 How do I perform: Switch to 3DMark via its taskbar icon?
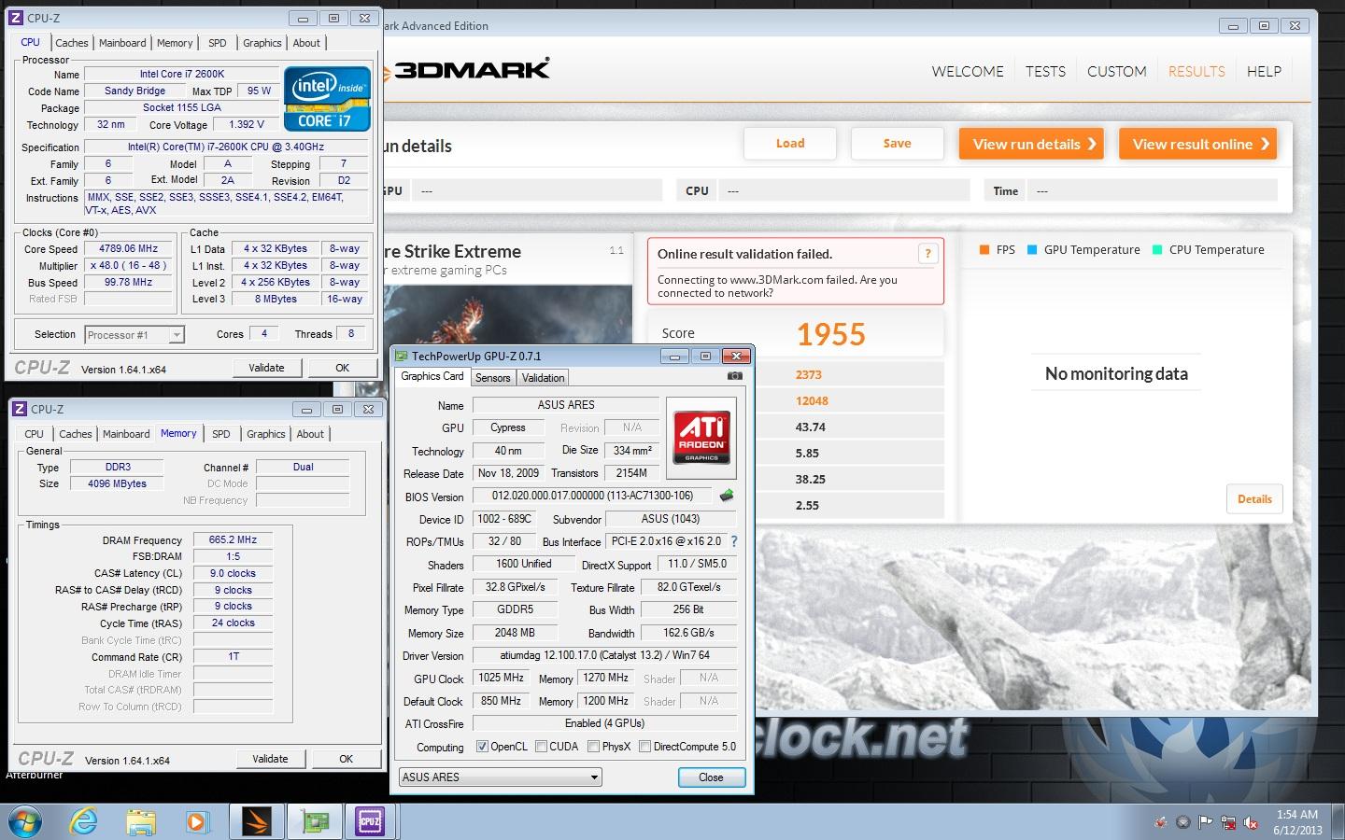[256, 821]
